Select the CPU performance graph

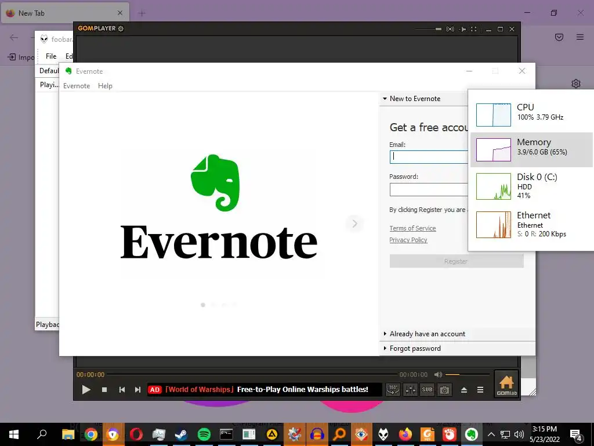tap(493, 115)
